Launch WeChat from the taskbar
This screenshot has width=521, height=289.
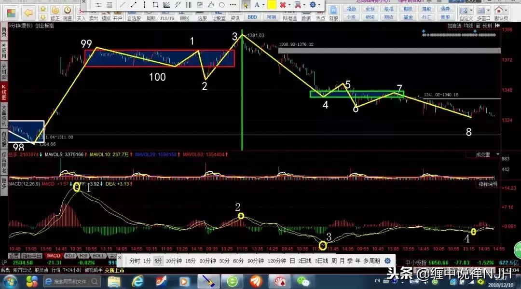[x=303, y=281]
